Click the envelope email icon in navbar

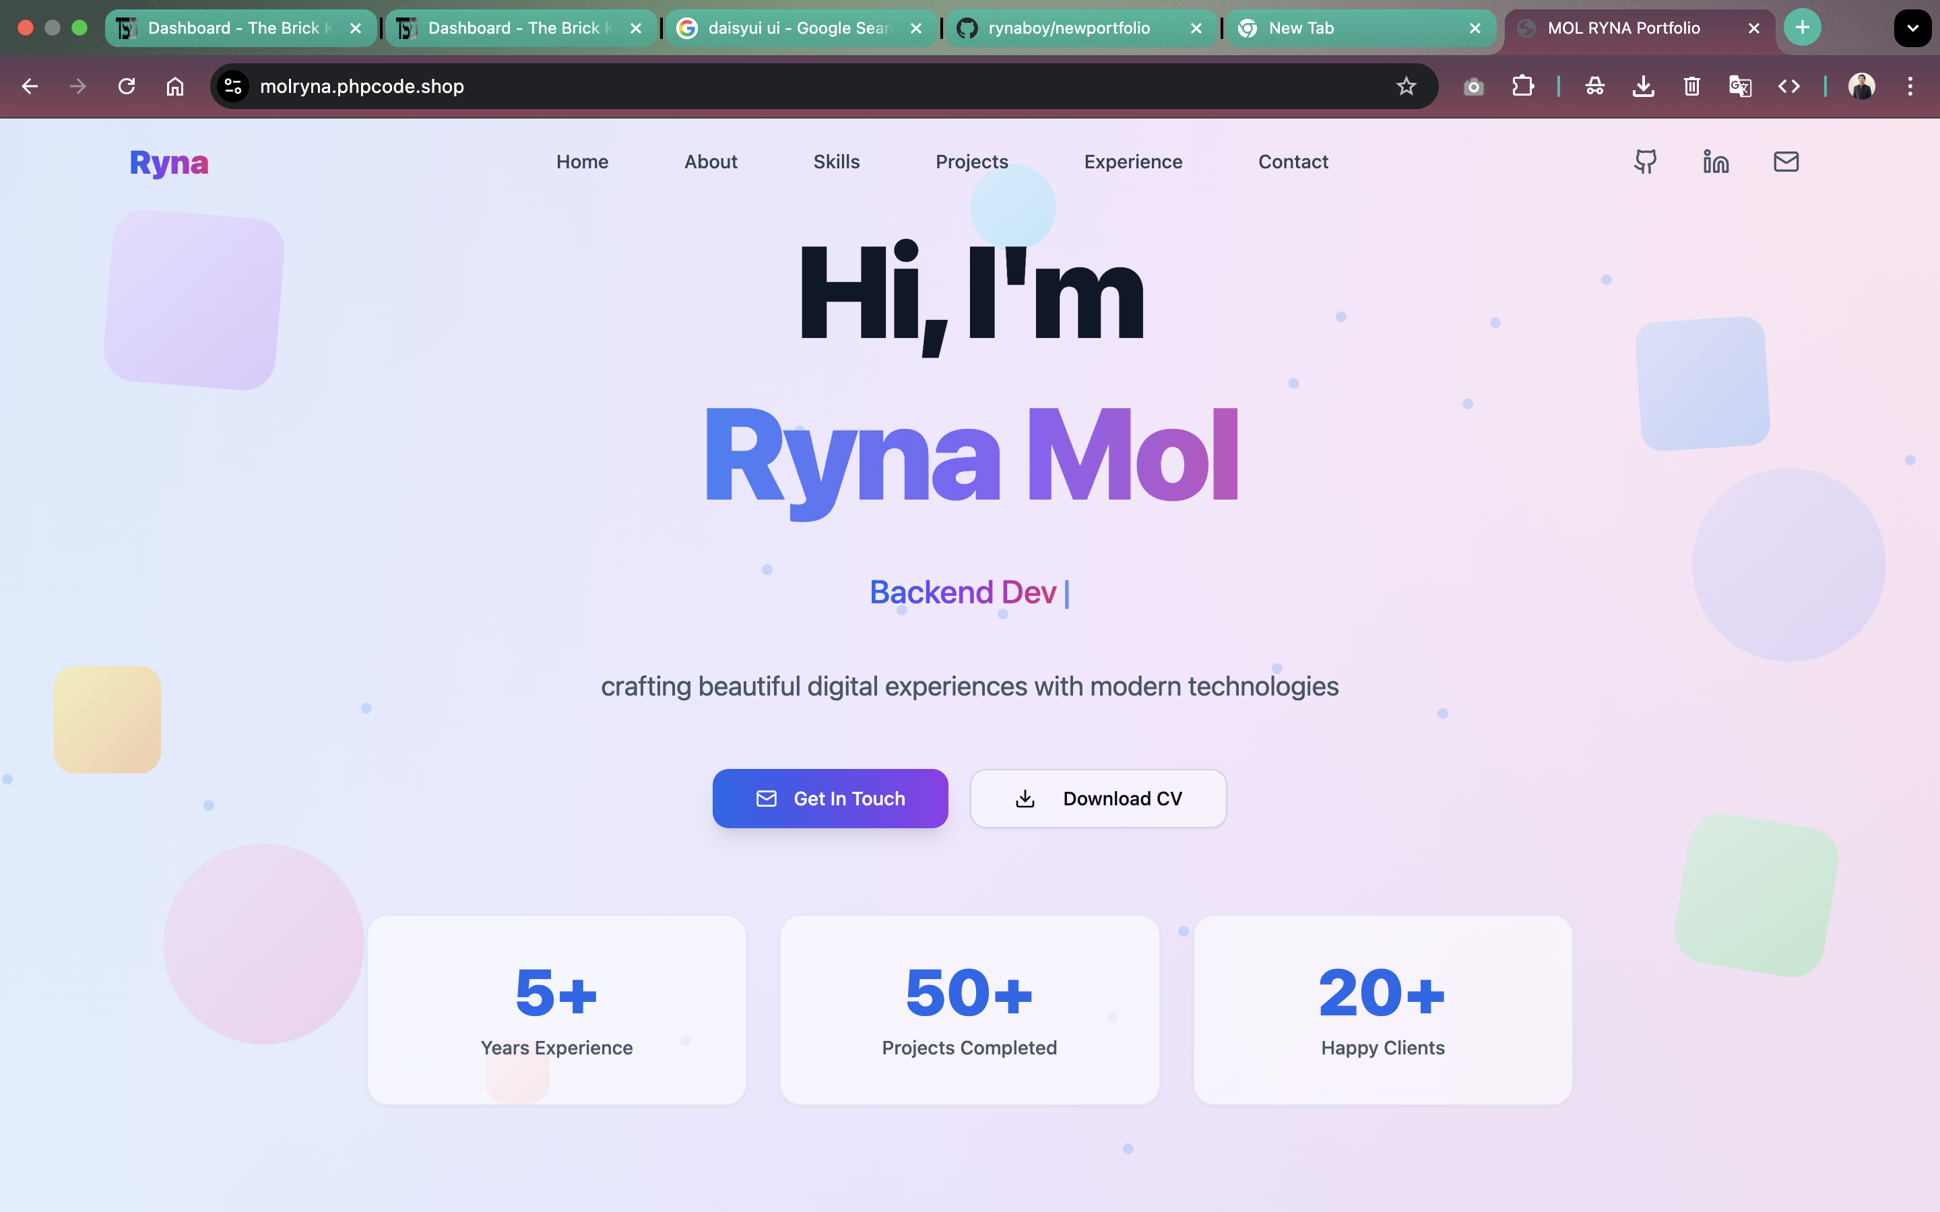pyautogui.click(x=1786, y=162)
